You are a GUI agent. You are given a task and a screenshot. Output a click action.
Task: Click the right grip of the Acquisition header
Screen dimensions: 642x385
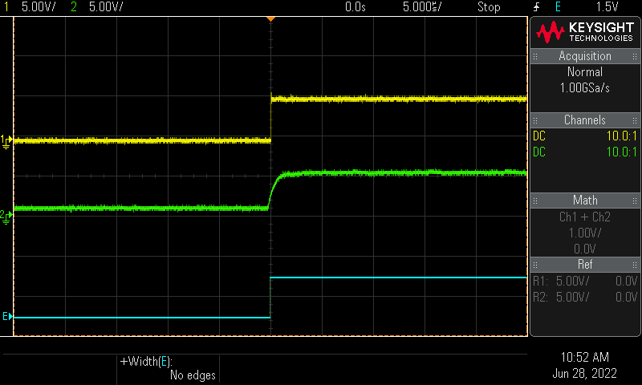coord(635,56)
